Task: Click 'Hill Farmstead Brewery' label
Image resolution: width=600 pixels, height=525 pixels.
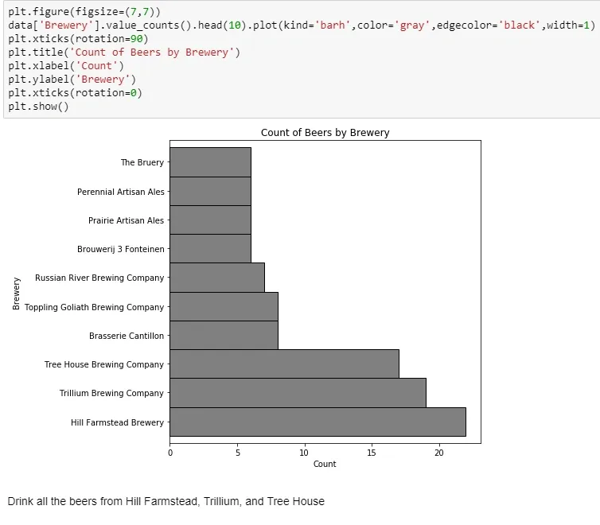Action: pyautogui.click(x=117, y=422)
